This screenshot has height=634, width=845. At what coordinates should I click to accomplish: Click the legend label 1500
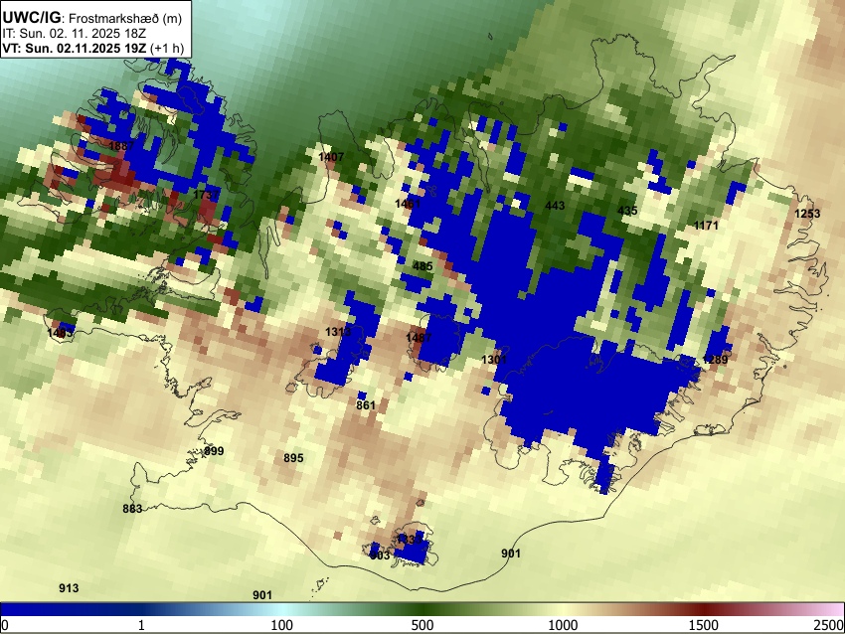704,625
